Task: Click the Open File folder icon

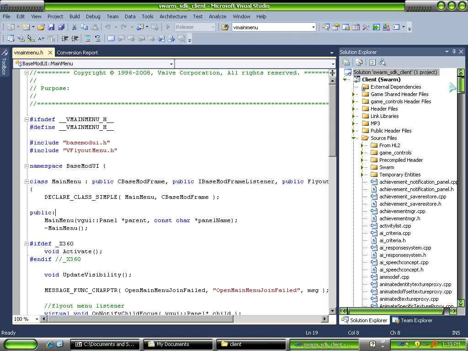Action: [x=41, y=27]
